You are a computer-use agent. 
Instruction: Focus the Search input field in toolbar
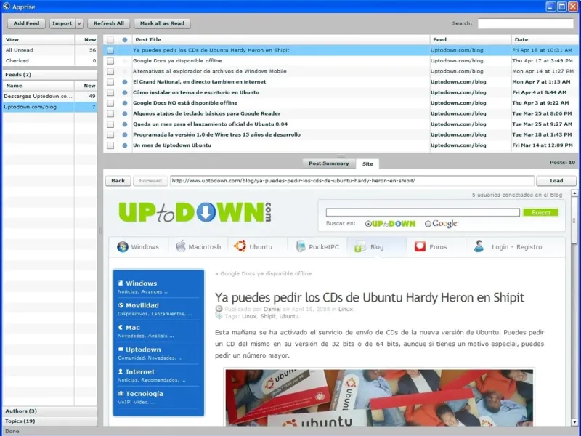(525, 23)
